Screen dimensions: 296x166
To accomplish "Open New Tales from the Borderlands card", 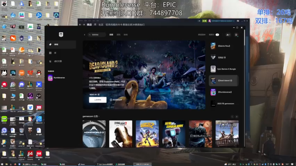I will coord(174,134).
